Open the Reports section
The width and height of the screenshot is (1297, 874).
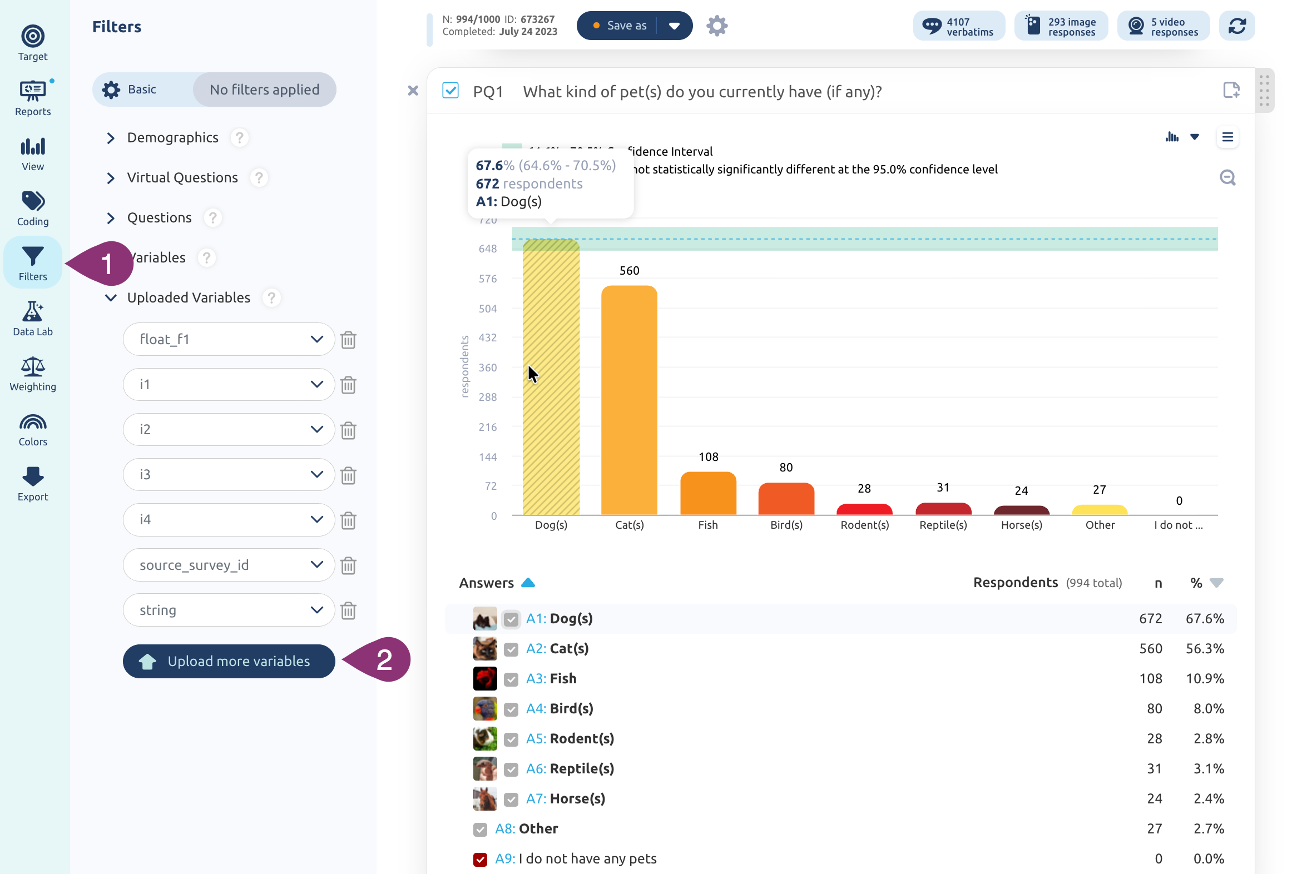(32, 98)
